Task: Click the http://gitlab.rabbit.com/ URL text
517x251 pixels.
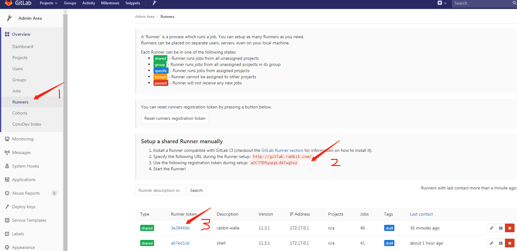Action: point(282,156)
